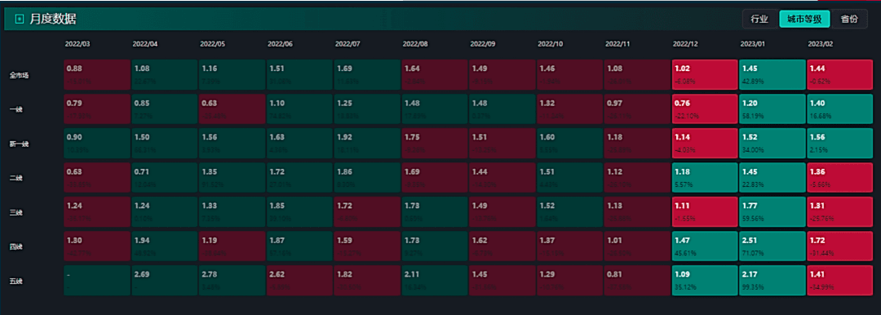881x315 pixels.
Task: Click the 新一线 row label
Action: [x=19, y=144]
